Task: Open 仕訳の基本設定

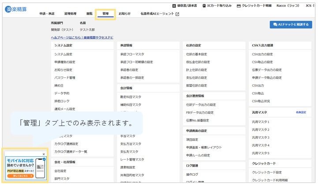Action: pyautogui.click(x=197, y=54)
